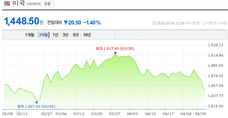Viewport: 228px width, 118px height.
Task: Click the 03/27 x-axis date
Action: (115, 114)
